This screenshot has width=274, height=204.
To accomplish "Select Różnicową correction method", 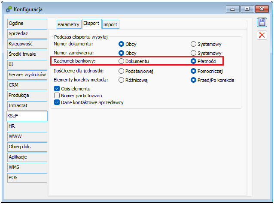I will click(121, 80).
